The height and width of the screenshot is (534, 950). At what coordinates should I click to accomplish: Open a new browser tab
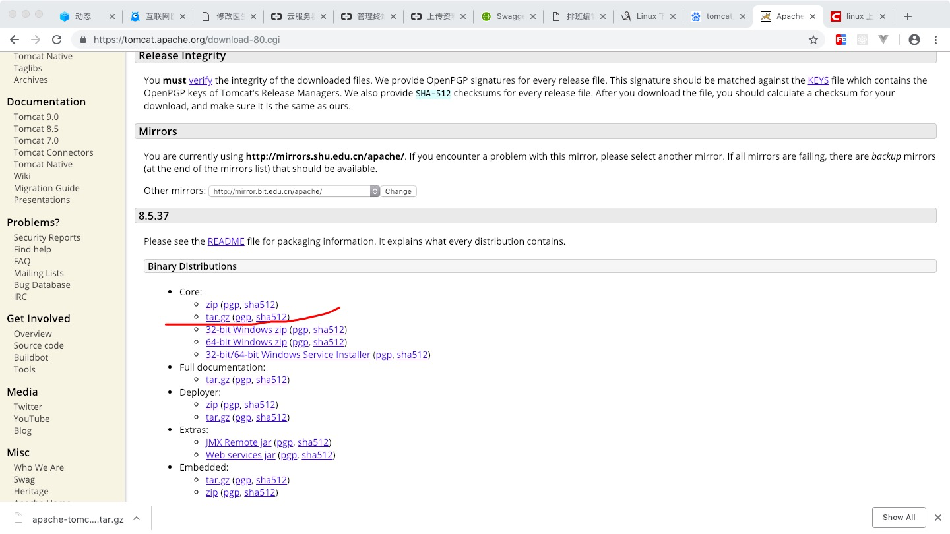(908, 16)
